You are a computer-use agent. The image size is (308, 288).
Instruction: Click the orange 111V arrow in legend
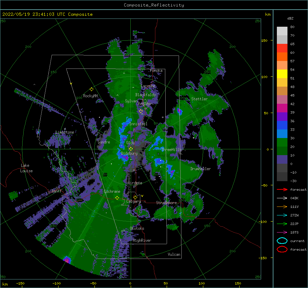coord(282,206)
